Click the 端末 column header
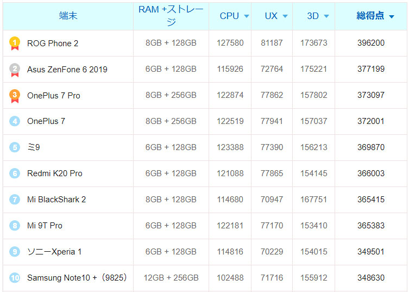Screen dimensions: 409x292 click(x=68, y=16)
